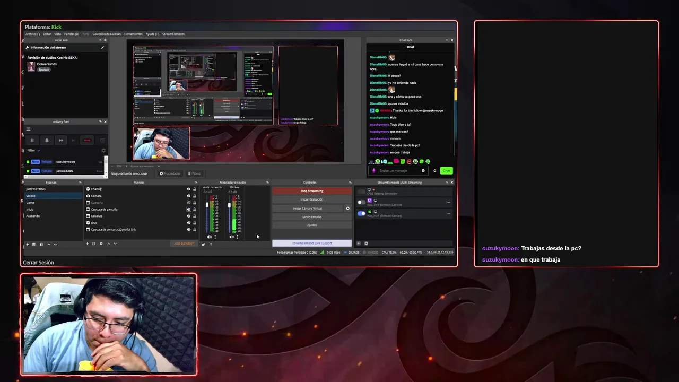Delete selected scene with trash icon
This screenshot has width=679, height=382.
coord(34,244)
